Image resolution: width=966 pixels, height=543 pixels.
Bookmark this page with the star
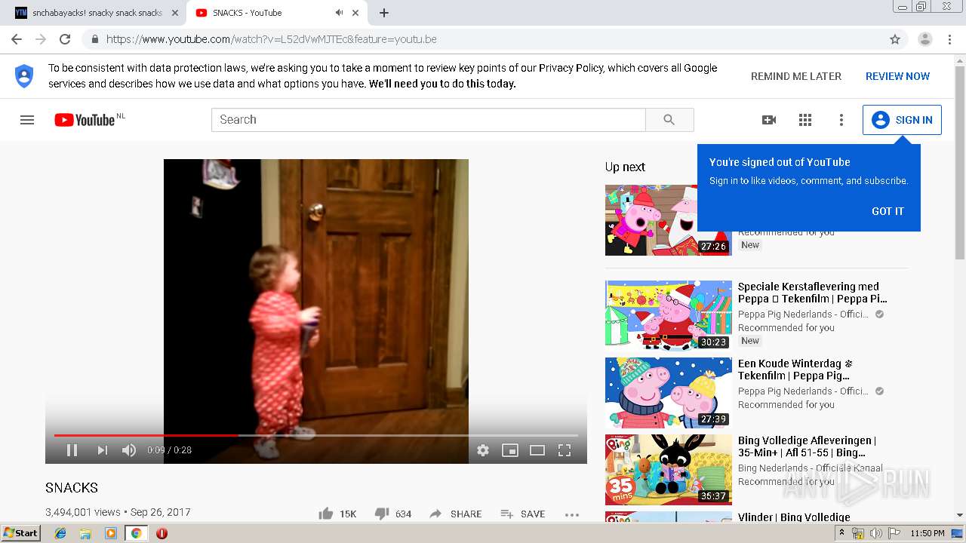[895, 39]
